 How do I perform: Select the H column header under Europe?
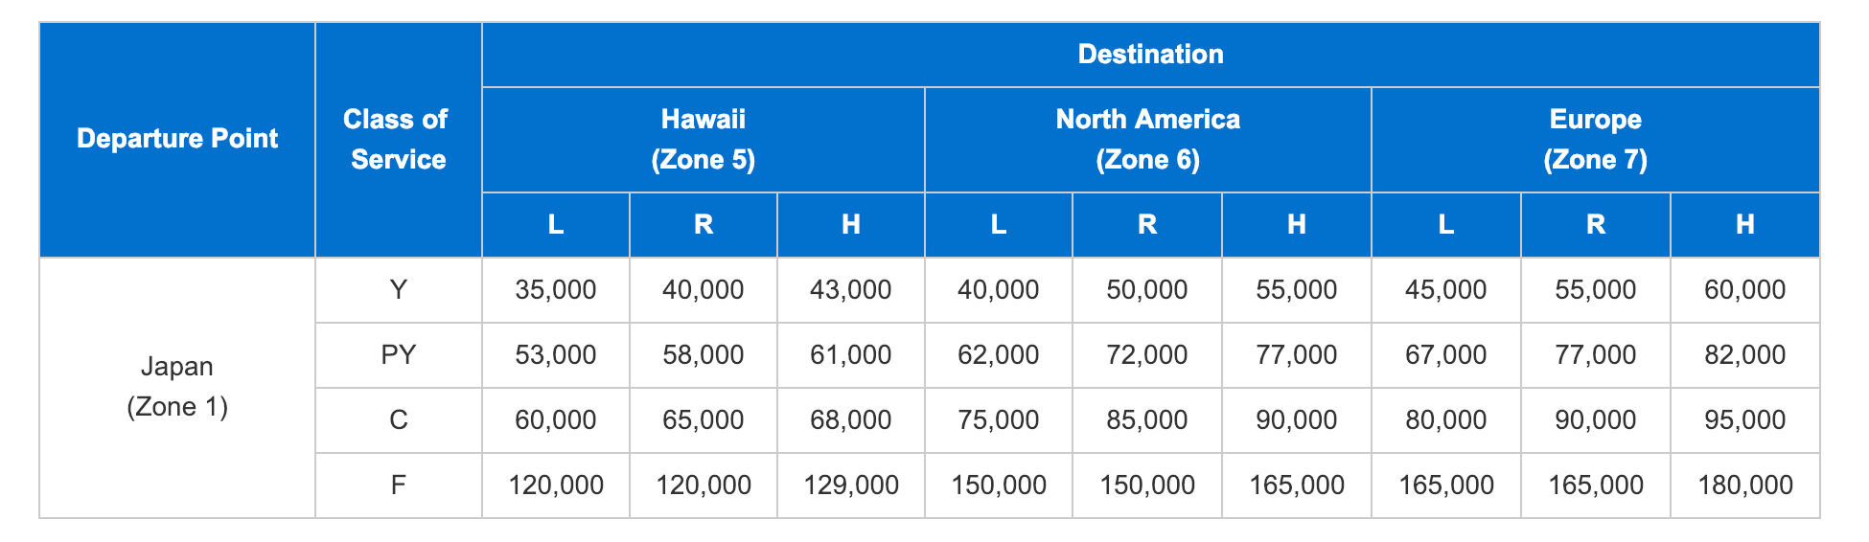(1744, 225)
